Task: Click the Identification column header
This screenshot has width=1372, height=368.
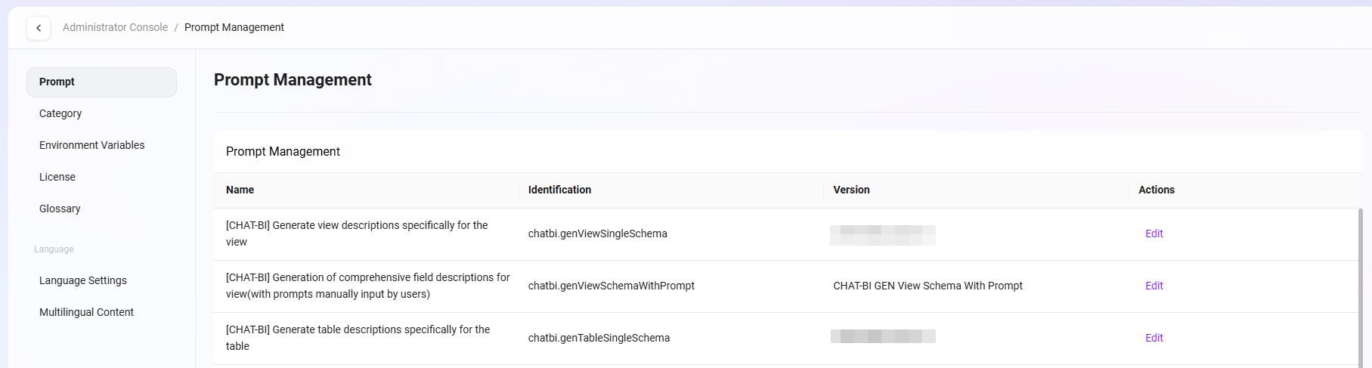Action: 559,190
